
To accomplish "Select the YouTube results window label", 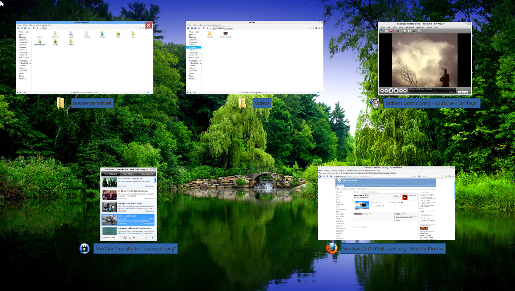I will 136,249.
